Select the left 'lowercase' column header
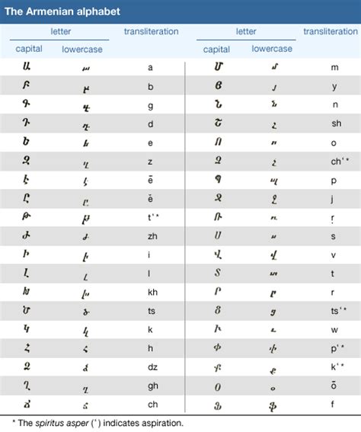 pyautogui.click(x=82, y=50)
